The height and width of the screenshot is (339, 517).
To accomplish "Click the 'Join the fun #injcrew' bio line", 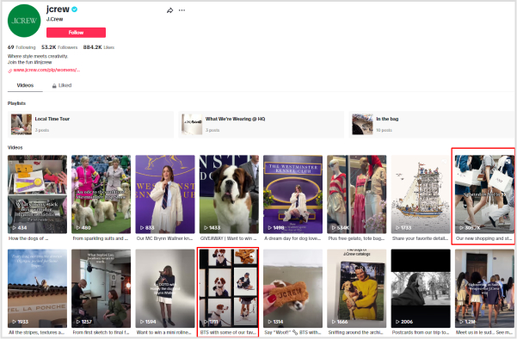I will (x=29, y=62).
